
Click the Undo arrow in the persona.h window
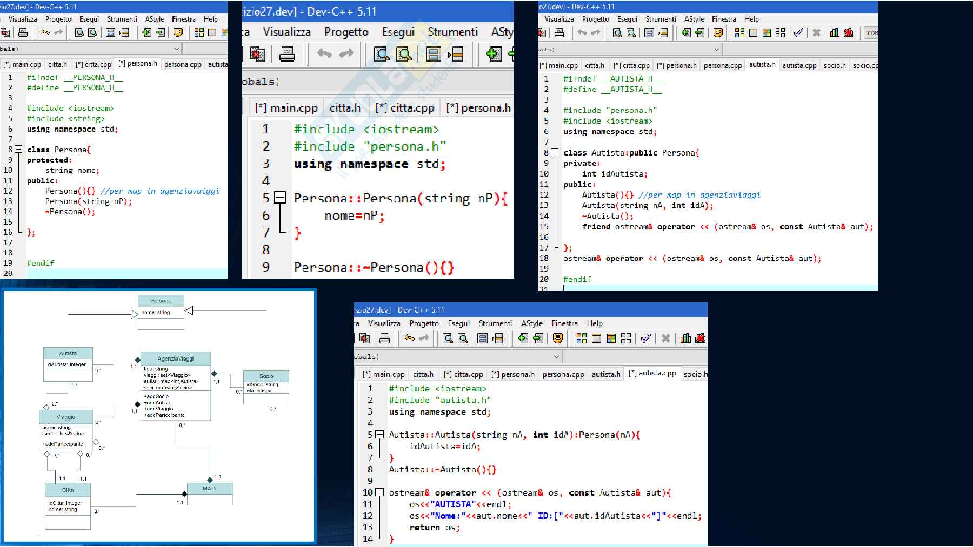point(45,33)
